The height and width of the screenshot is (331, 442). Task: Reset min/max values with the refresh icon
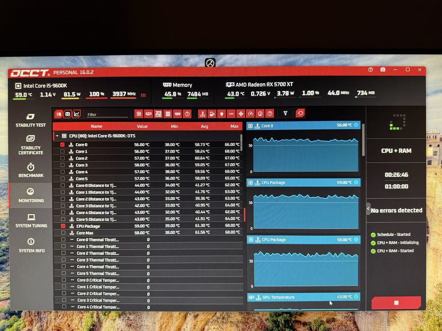coord(300,113)
